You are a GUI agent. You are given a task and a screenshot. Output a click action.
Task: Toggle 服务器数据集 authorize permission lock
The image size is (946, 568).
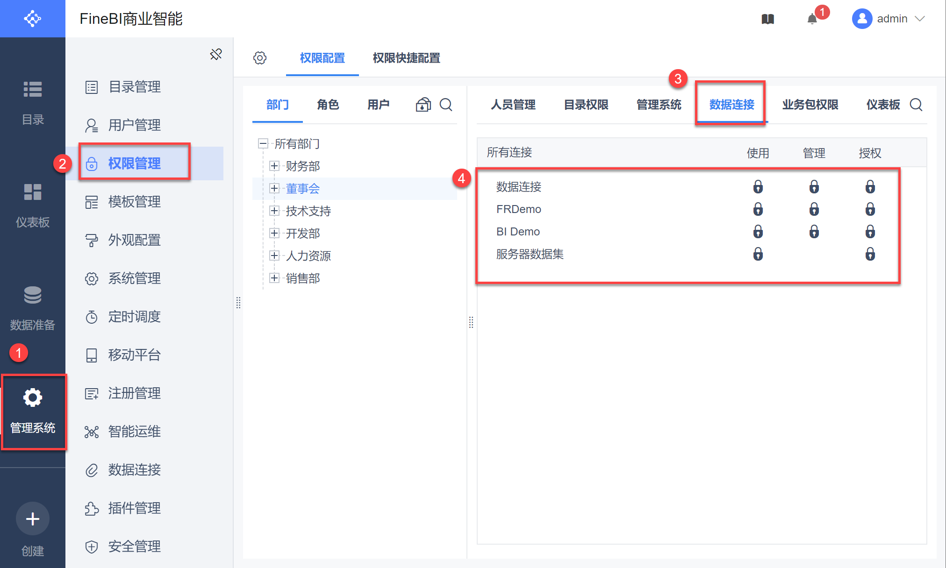[870, 254]
